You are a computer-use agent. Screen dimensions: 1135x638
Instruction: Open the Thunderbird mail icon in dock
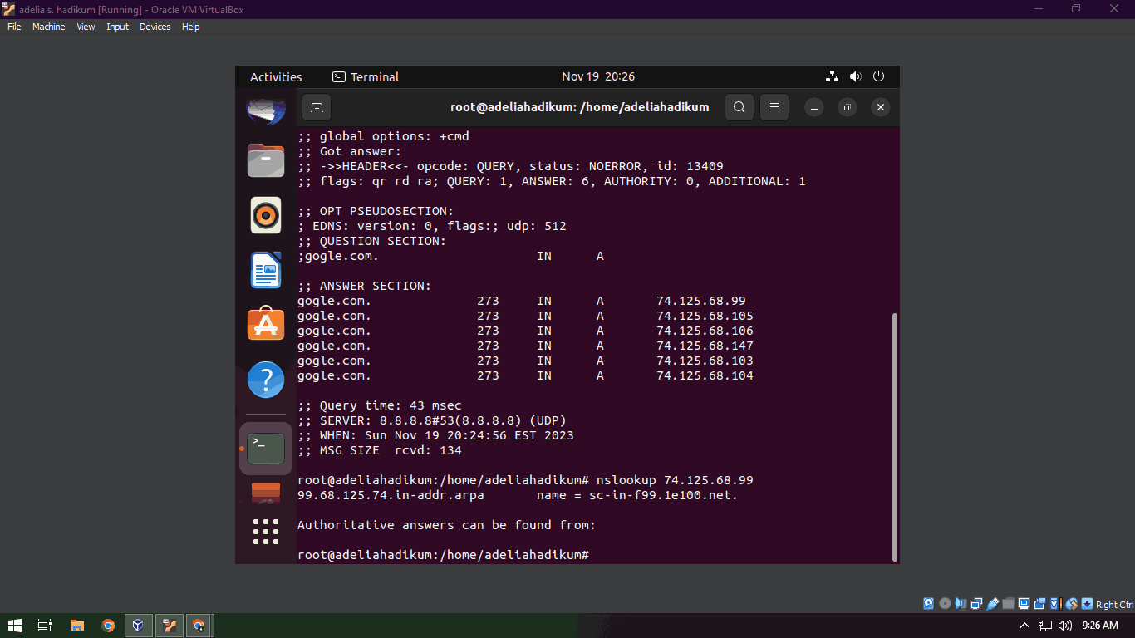point(266,110)
